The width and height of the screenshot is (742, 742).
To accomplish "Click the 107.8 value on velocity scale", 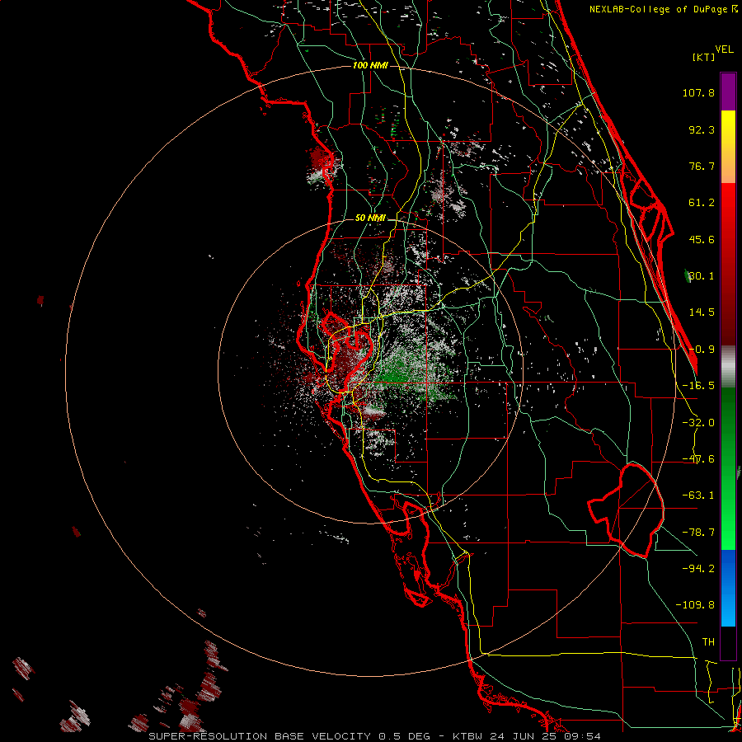I will [x=698, y=92].
